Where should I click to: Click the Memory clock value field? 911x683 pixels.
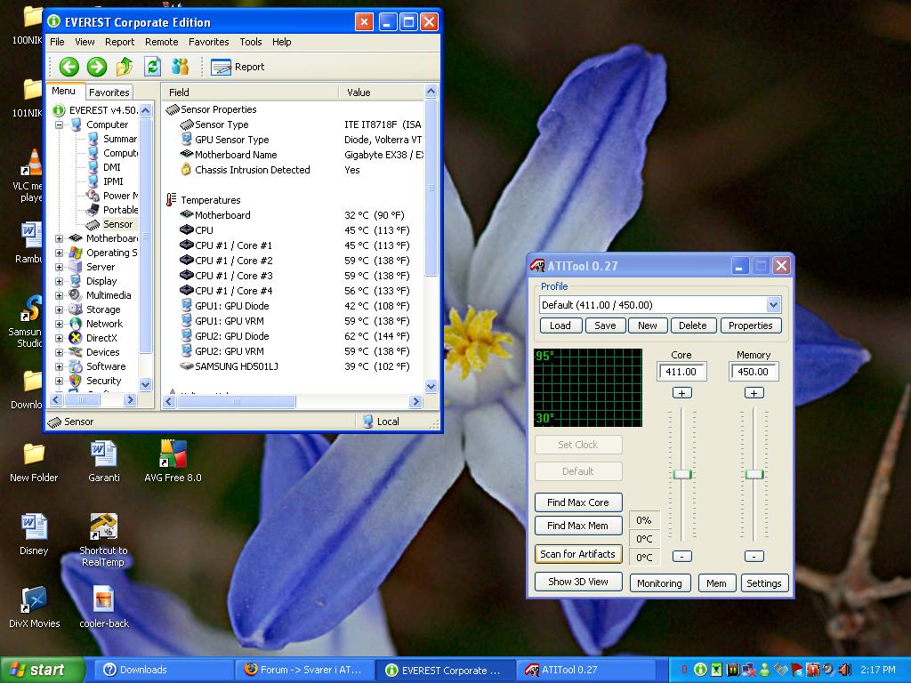pos(754,372)
